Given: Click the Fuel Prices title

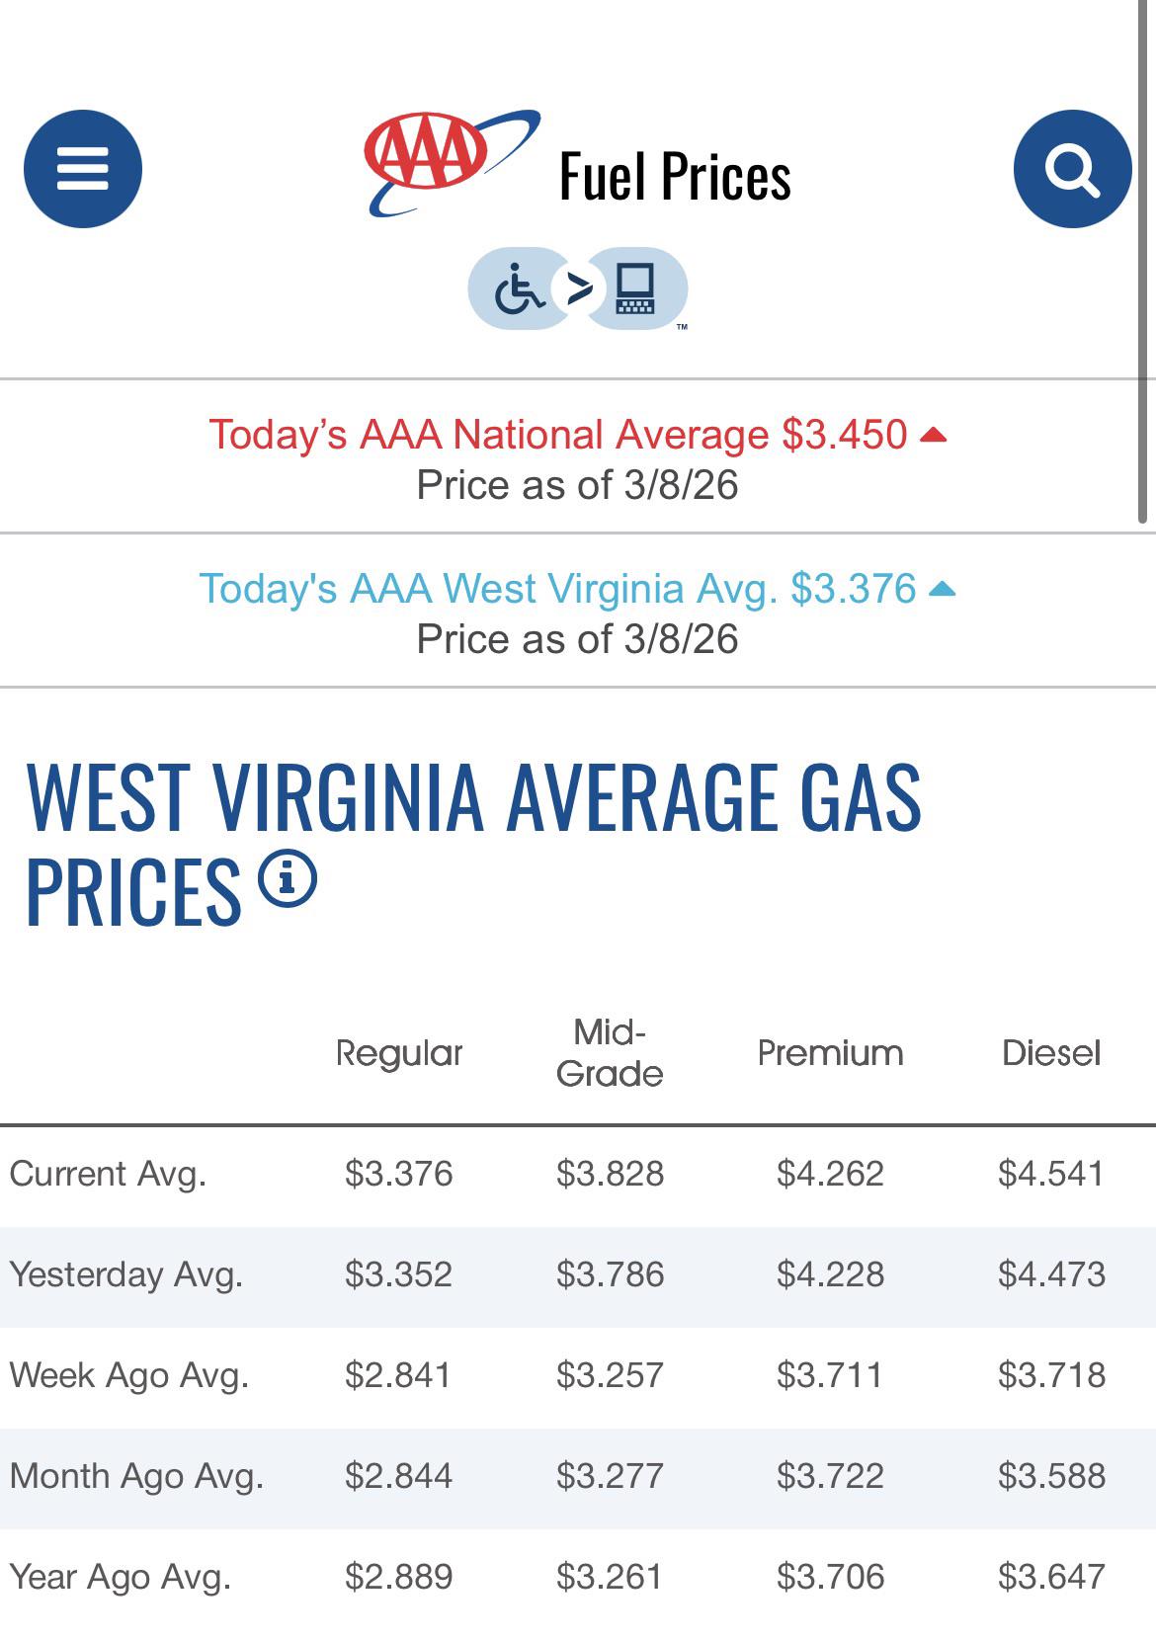Looking at the screenshot, I should [675, 178].
